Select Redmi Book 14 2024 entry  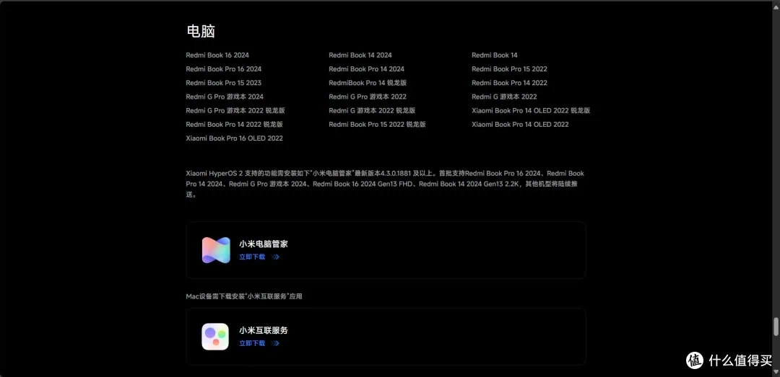[x=360, y=55]
